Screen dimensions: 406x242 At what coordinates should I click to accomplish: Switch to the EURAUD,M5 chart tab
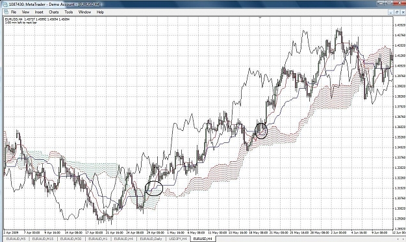16,239
